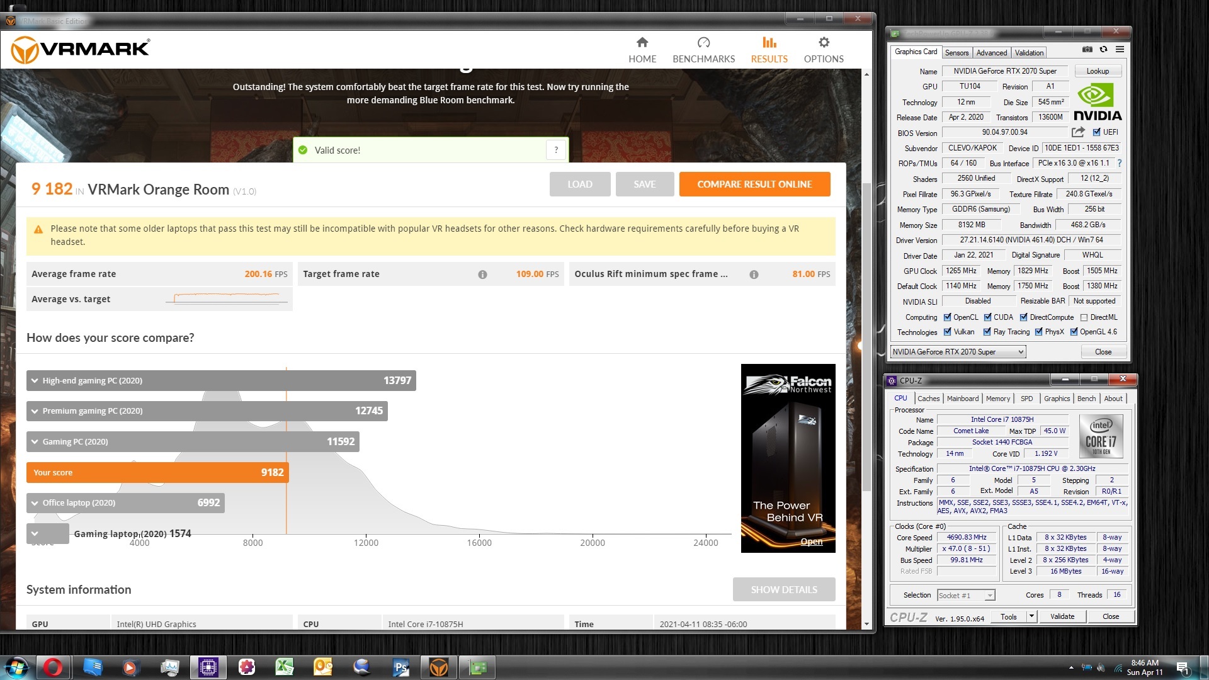The height and width of the screenshot is (680, 1209).
Task: Click COMPARE RESULT ONLINE button
Action: (x=754, y=184)
